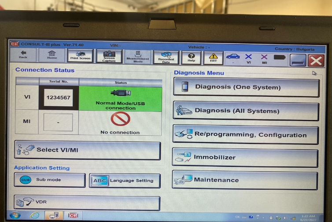The width and height of the screenshot is (332, 222).
Task: Open Help question mark button
Action: click(x=191, y=57)
